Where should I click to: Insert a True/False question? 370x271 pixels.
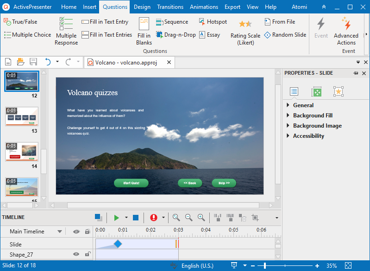(20, 22)
